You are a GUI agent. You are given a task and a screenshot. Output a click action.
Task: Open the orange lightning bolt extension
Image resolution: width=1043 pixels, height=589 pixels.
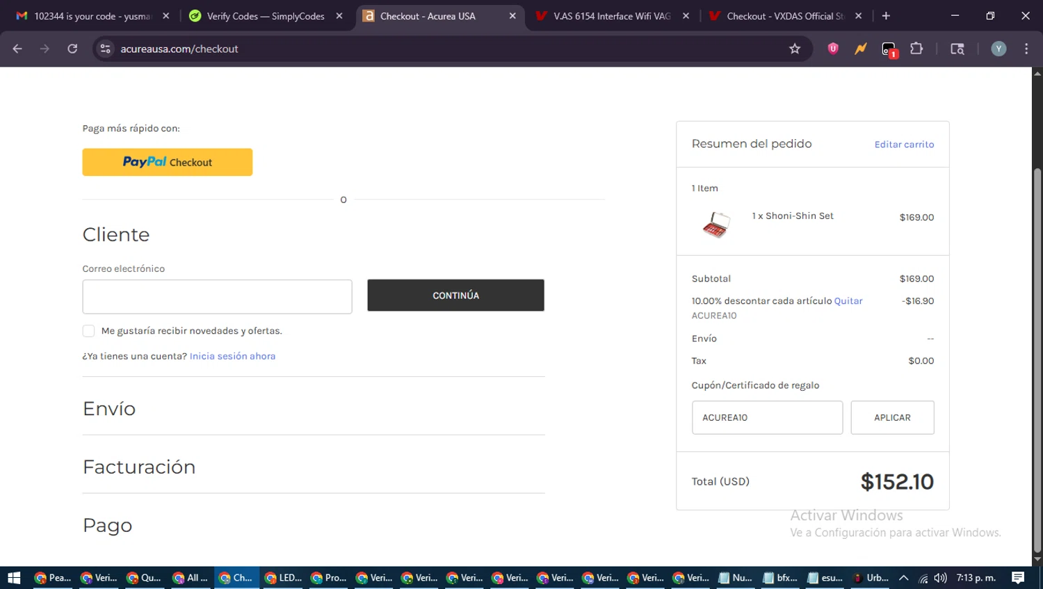point(861,49)
